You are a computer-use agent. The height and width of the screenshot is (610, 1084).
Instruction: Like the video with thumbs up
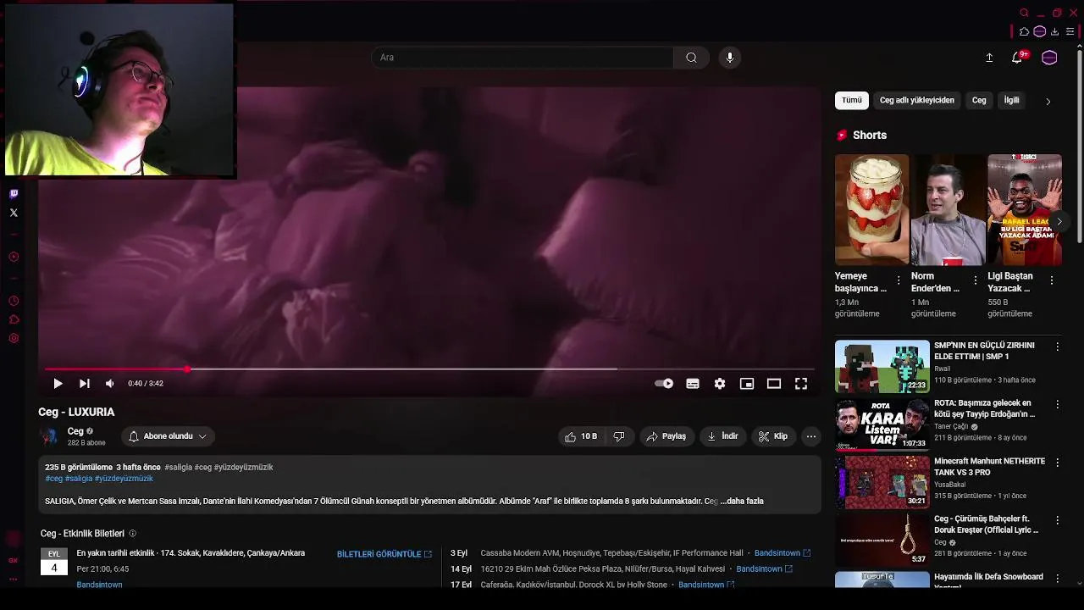pos(581,436)
